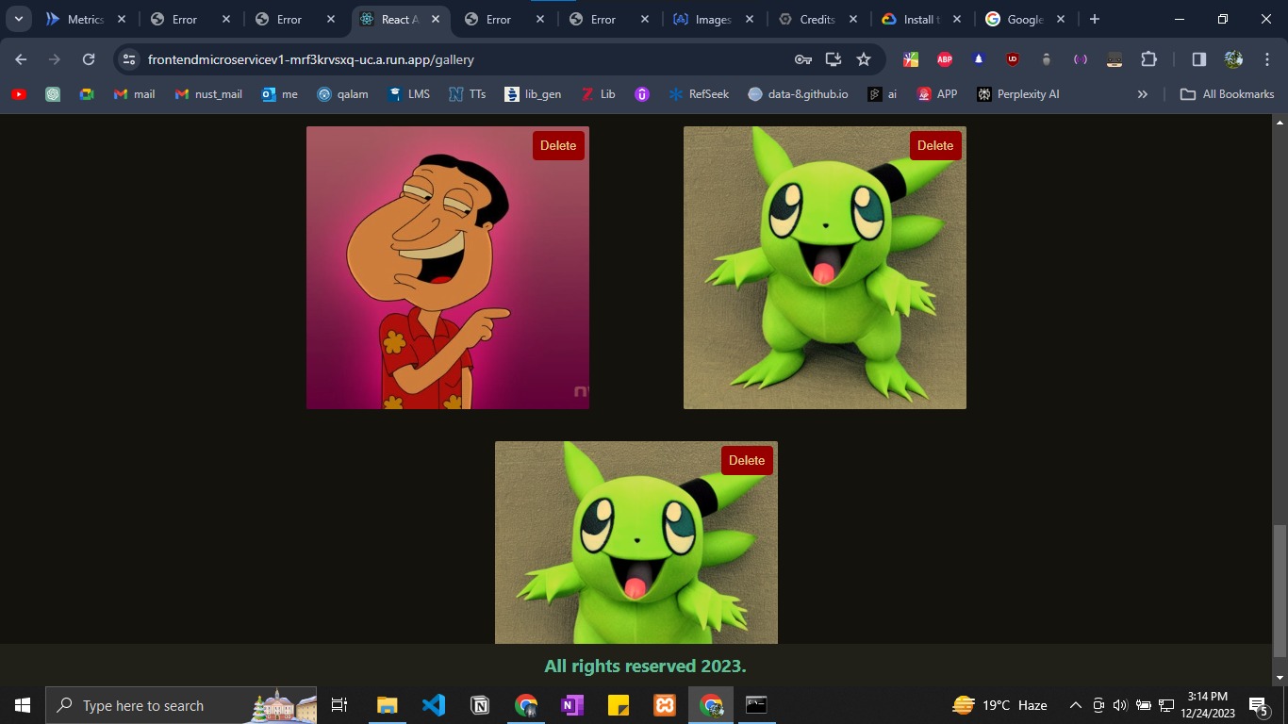
Task: Expand the tab search dropdown
Action: point(18,19)
